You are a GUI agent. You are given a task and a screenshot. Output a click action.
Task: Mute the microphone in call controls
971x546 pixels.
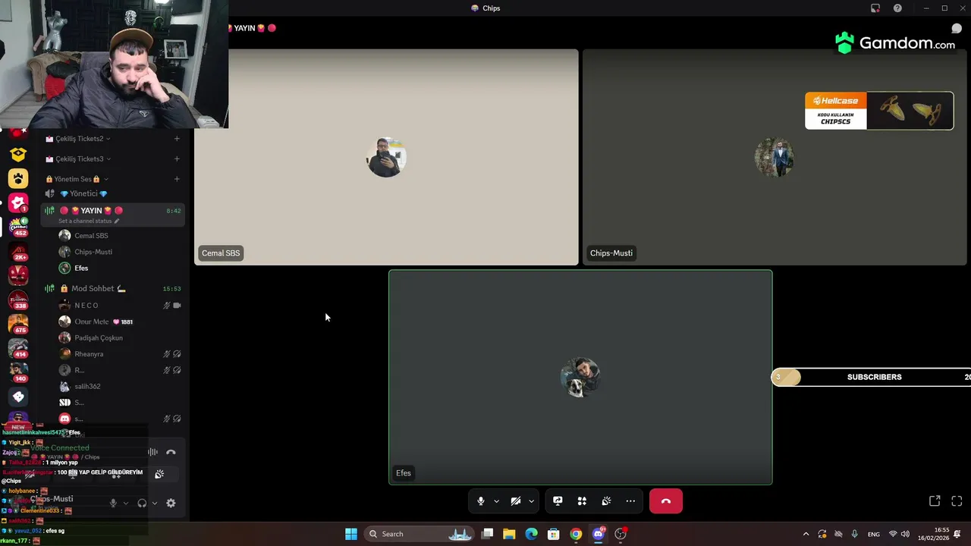[x=480, y=501]
